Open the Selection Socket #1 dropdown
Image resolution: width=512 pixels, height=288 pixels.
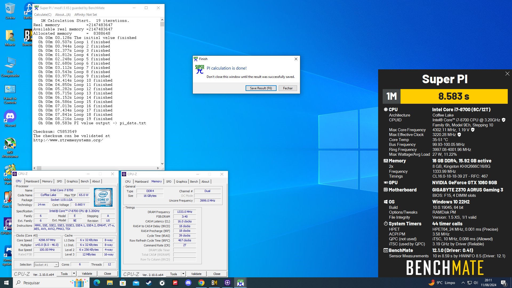coord(46,265)
